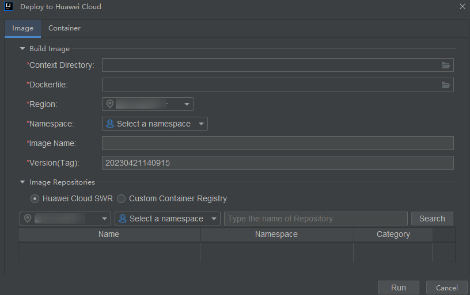The height and width of the screenshot is (295, 470).
Task: Click the Dockerfile folder browse icon
Action: pyautogui.click(x=446, y=85)
